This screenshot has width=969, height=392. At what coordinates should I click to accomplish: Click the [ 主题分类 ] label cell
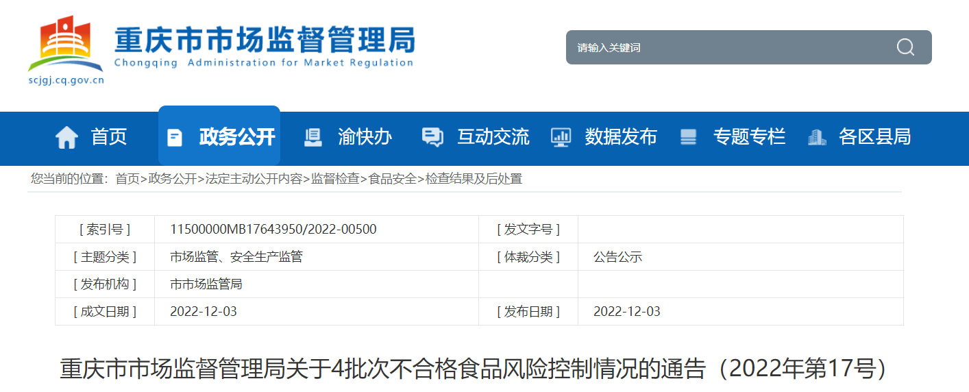(105, 257)
